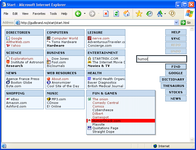Click the scrollbar down arrow
Viewport: 196px width, 150px height.
(192, 139)
